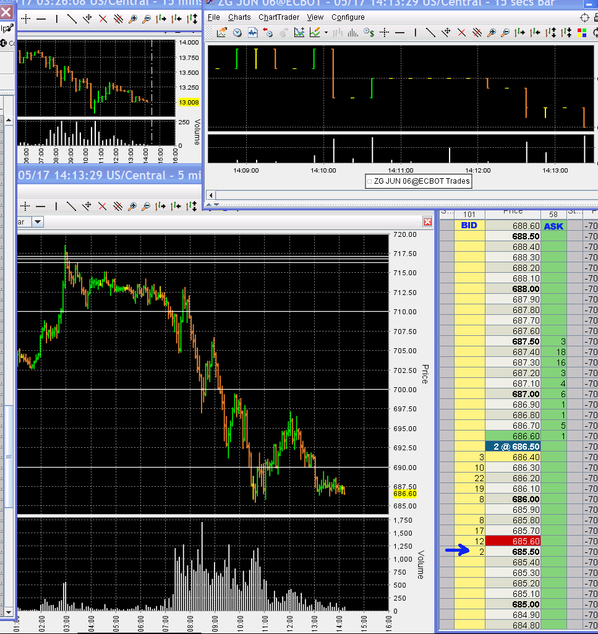Click red X remove-line icon in 15 mins toolbar
This screenshot has height=634, width=598.
click(x=103, y=19)
